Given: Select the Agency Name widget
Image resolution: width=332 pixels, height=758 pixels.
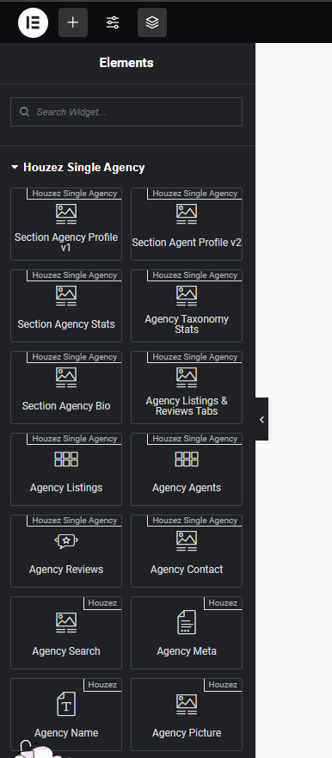Looking at the screenshot, I should point(66,714).
